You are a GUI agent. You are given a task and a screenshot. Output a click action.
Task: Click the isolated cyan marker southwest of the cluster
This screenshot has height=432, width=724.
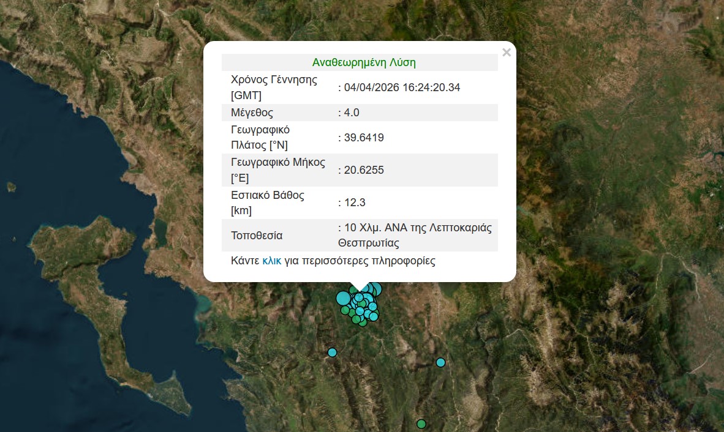[332, 352]
